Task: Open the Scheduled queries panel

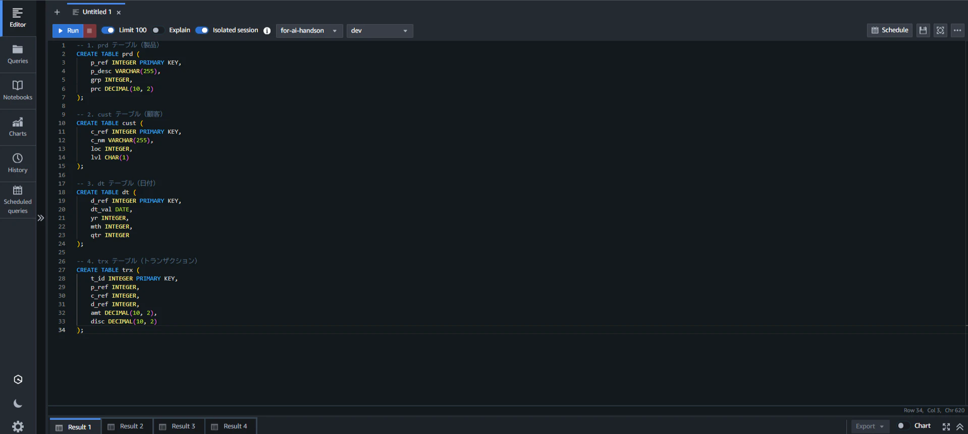Action: tap(18, 200)
